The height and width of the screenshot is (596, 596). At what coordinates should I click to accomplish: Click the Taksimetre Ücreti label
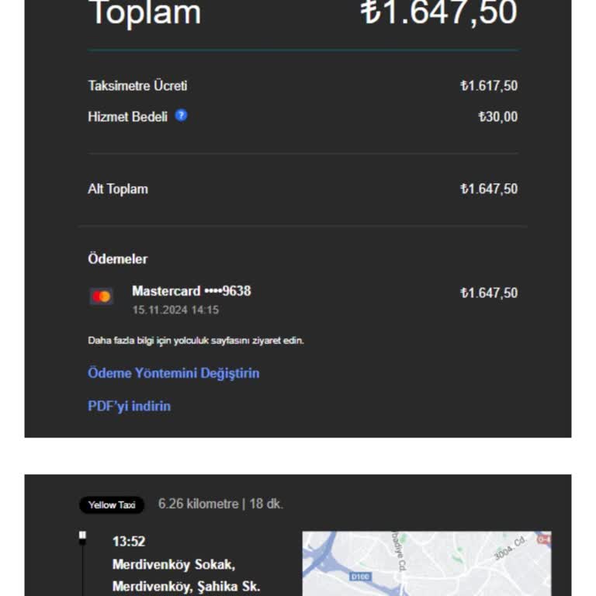click(137, 86)
